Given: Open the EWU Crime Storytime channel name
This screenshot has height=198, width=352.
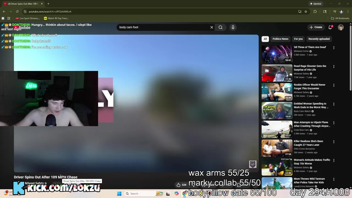Looking at the screenshot, I should click(304, 149).
